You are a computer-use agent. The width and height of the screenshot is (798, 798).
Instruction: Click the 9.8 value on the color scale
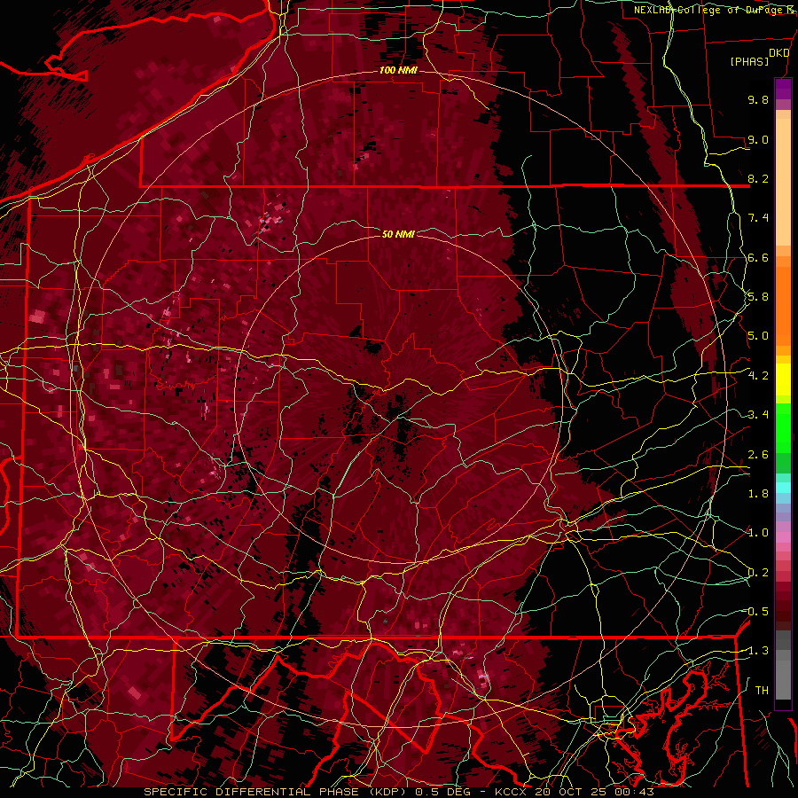(x=758, y=99)
